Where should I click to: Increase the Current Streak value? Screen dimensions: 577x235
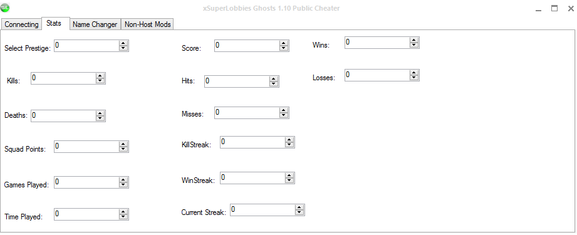[x=300, y=207]
